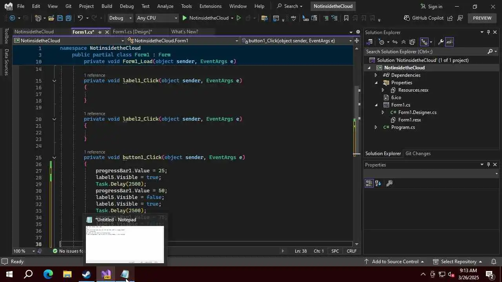The width and height of the screenshot is (502, 282).
Task: Select Form1.Designer.cs in Solution Explorer
Action: click(x=417, y=112)
